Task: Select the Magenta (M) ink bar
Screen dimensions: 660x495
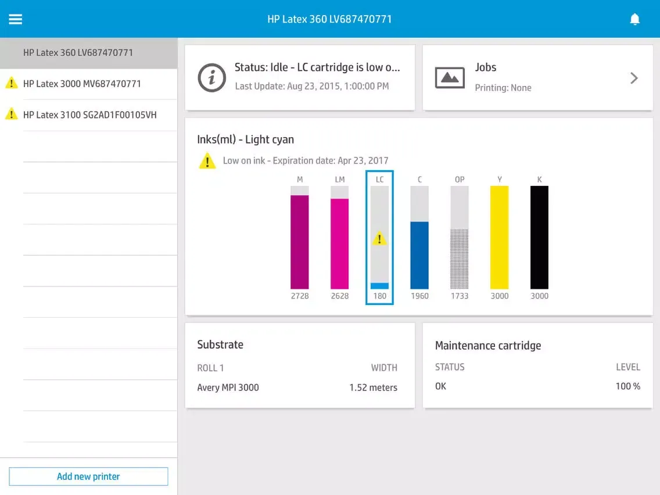Action: pyautogui.click(x=300, y=241)
